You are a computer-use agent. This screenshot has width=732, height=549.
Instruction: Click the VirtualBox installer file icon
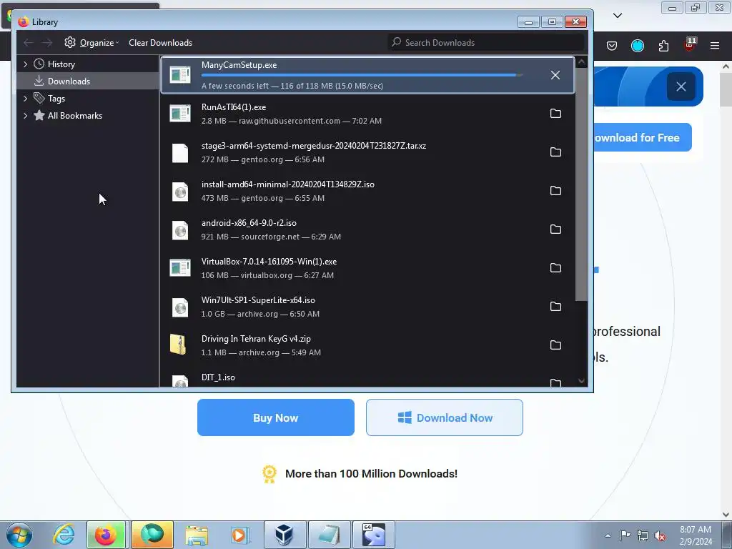click(180, 268)
